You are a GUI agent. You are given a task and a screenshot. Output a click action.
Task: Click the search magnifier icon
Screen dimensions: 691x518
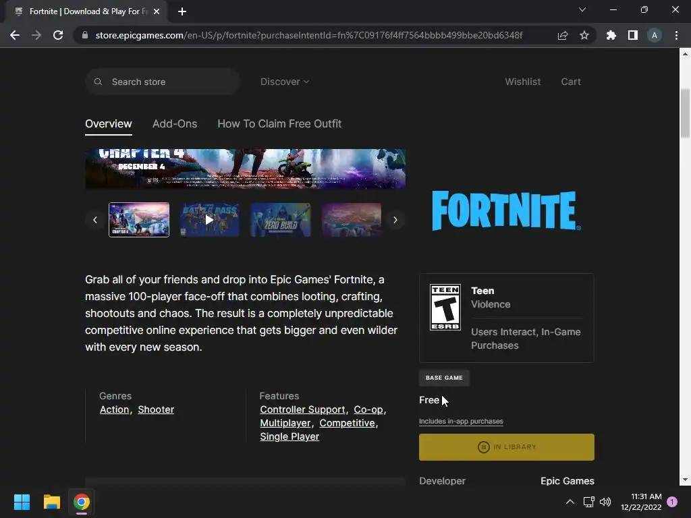click(99, 82)
